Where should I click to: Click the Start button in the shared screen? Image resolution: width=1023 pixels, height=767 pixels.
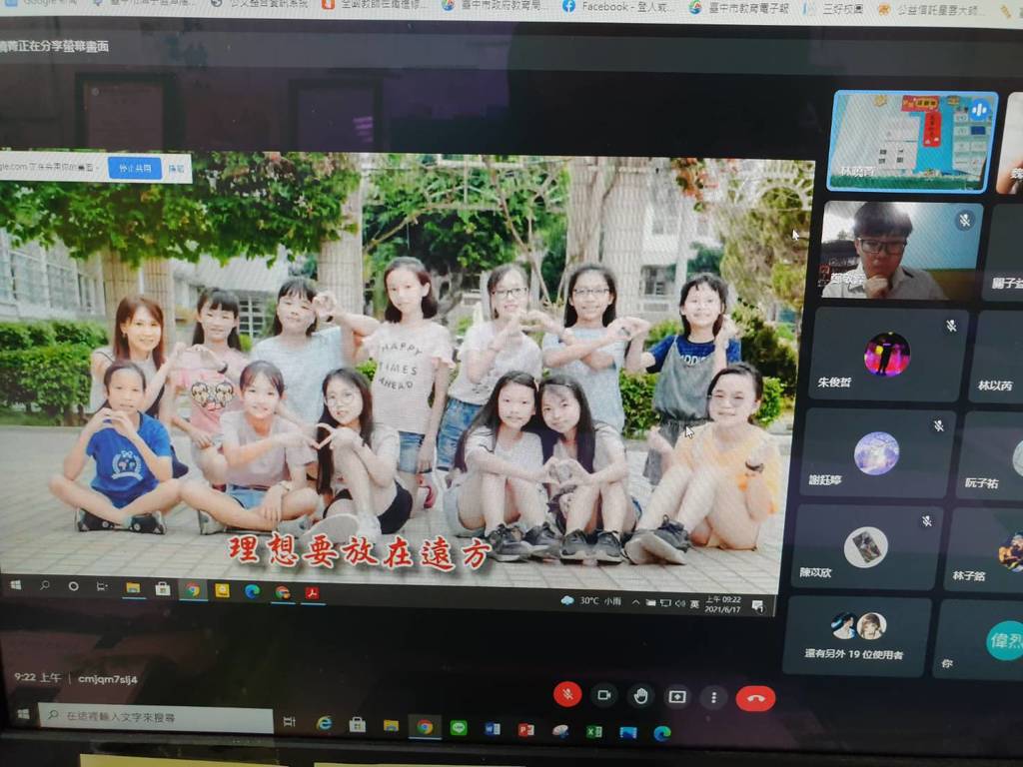tap(16, 585)
